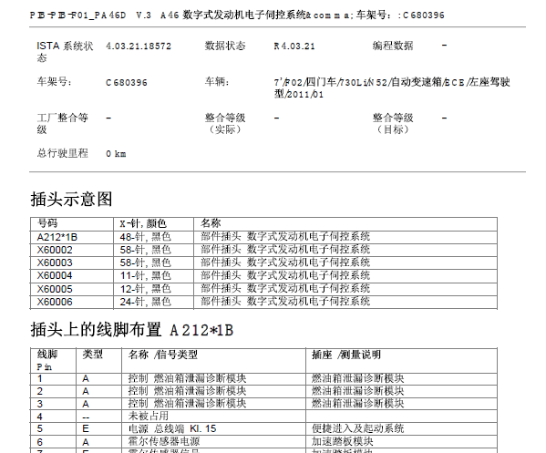Click pin 4 row text 未被占用
Viewport: 546px width, 453px height.
[149, 417]
